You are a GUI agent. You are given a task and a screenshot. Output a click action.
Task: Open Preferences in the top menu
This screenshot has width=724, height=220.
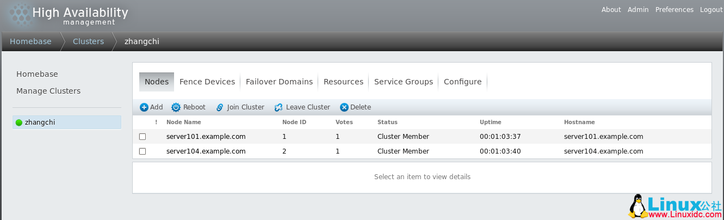[x=674, y=10]
